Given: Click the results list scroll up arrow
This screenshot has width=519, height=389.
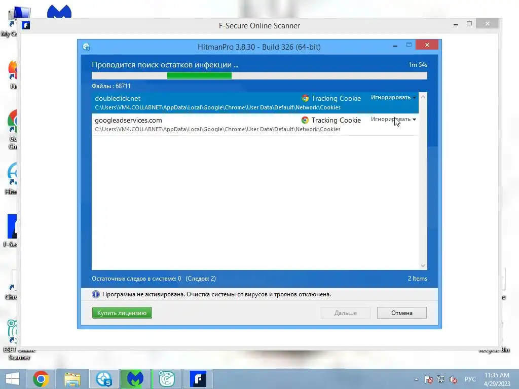Looking at the screenshot, I should 423,97.
